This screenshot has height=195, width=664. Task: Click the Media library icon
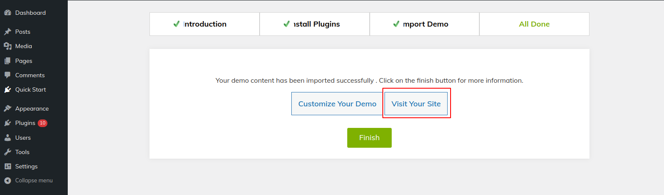click(x=7, y=46)
